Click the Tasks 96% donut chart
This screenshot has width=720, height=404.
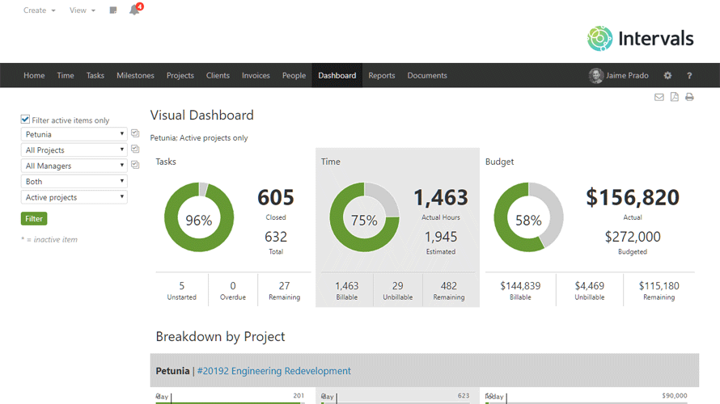point(199,217)
